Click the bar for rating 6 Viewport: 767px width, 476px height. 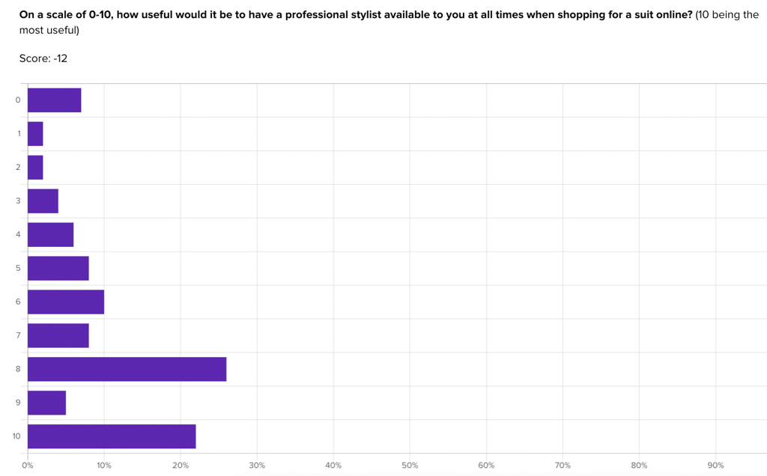click(x=66, y=302)
